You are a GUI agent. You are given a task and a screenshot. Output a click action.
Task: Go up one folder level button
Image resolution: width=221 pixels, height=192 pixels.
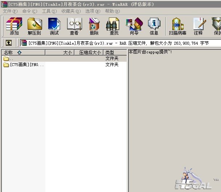pyautogui.click(x=9, y=43)
